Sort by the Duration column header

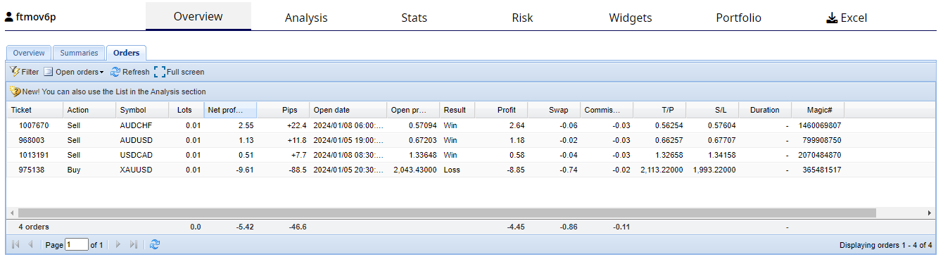pyautogui.click(x=765, y=110)
